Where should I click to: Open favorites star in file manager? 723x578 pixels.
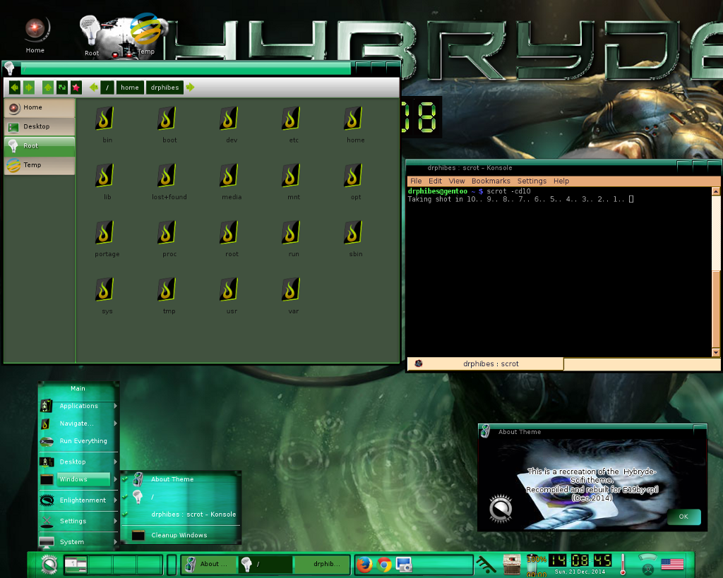(x=76, y=87)
